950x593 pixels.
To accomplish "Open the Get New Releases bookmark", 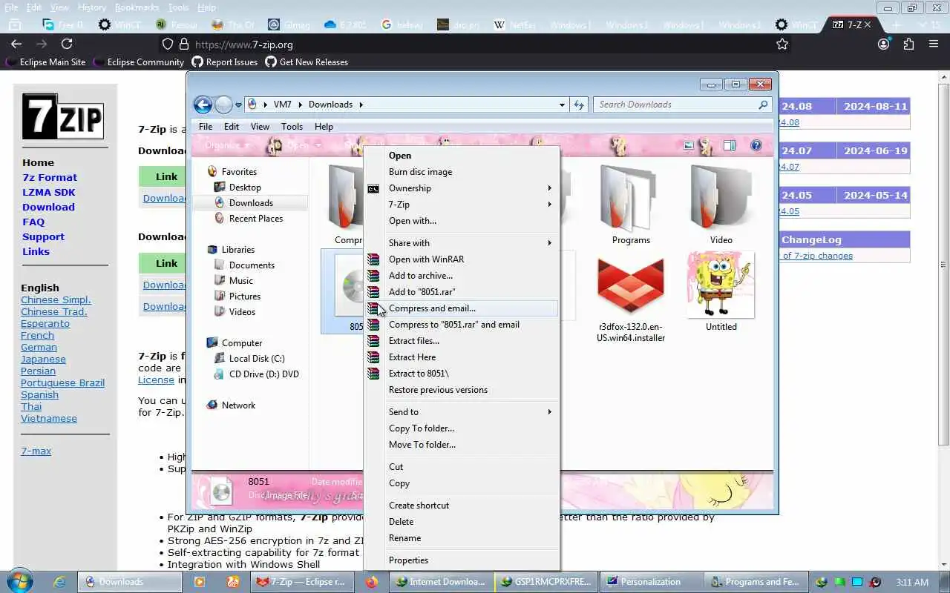I will click(x=307, y=62).
